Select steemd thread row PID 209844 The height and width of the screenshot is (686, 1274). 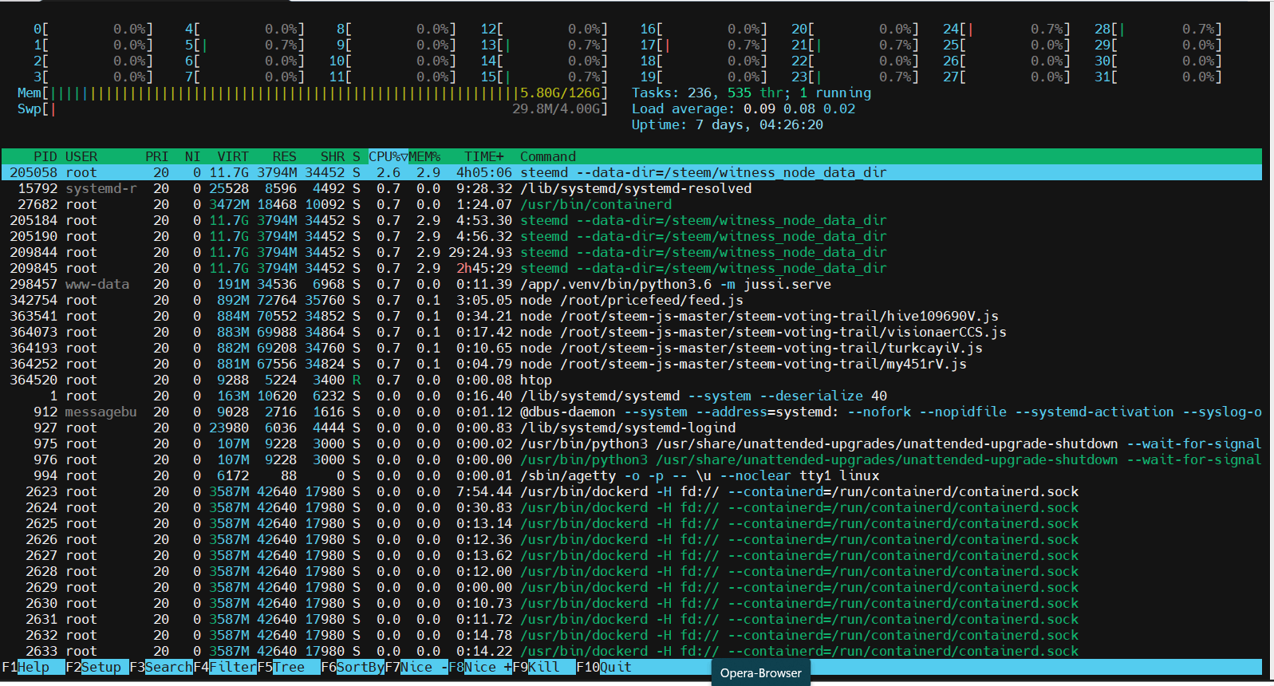632,252
